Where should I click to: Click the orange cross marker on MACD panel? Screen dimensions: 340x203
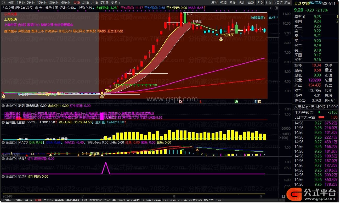pos(197,149)
